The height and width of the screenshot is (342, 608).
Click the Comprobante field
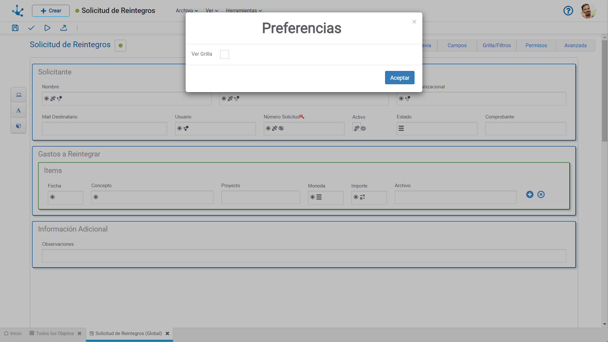526,129
